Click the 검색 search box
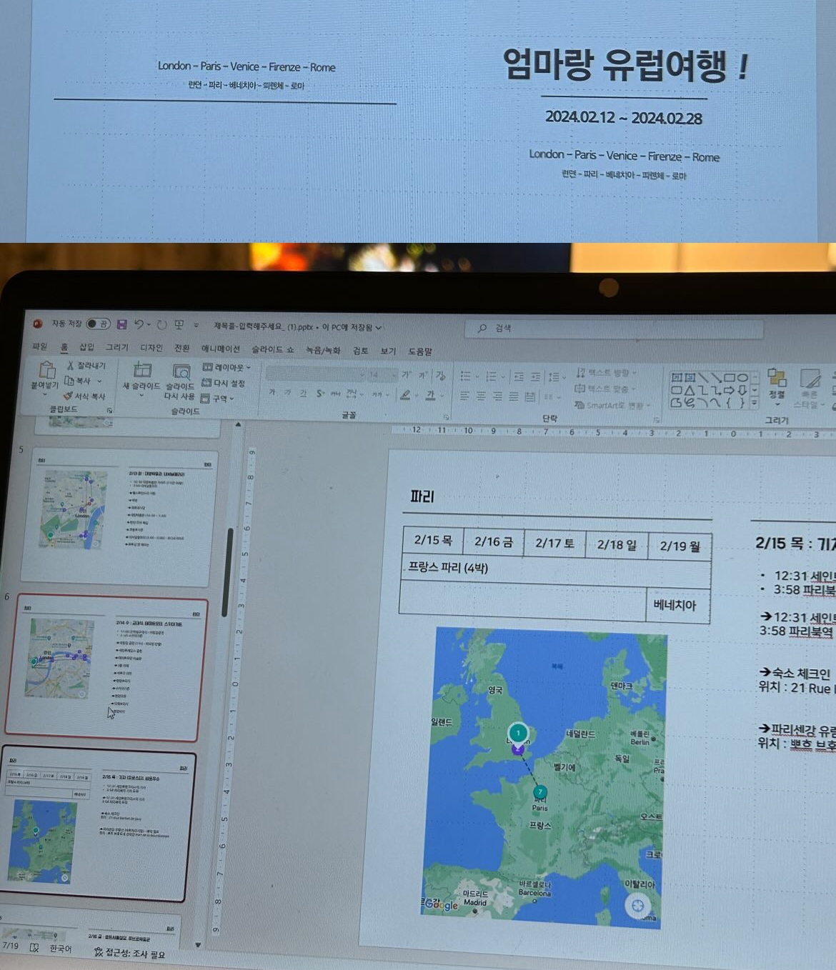Image resolution: width=836 pixels, height=970 pixels. (x=614, y=329)
